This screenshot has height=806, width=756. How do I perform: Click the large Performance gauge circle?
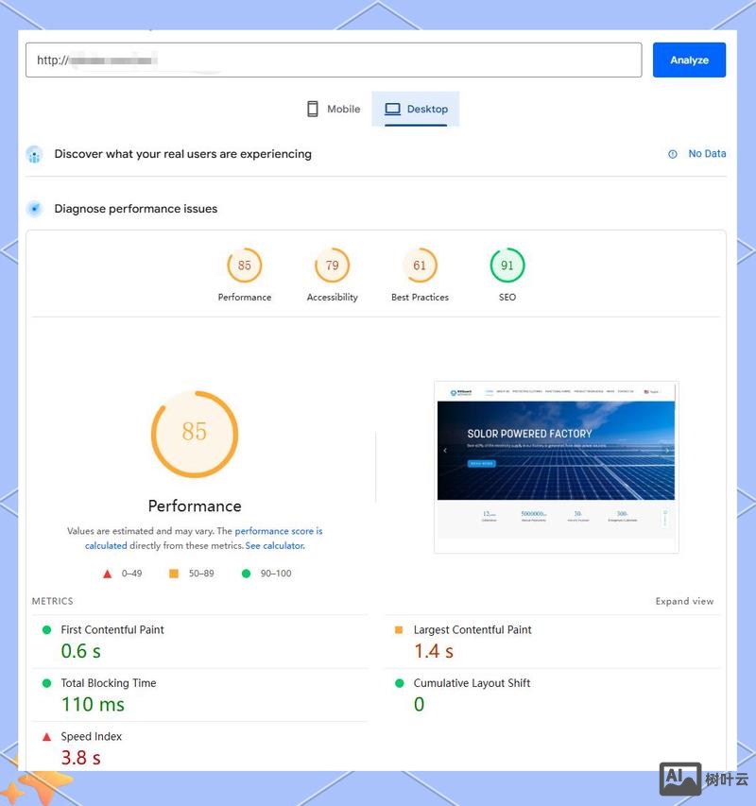pyautogui.click(x=195, y=433)
